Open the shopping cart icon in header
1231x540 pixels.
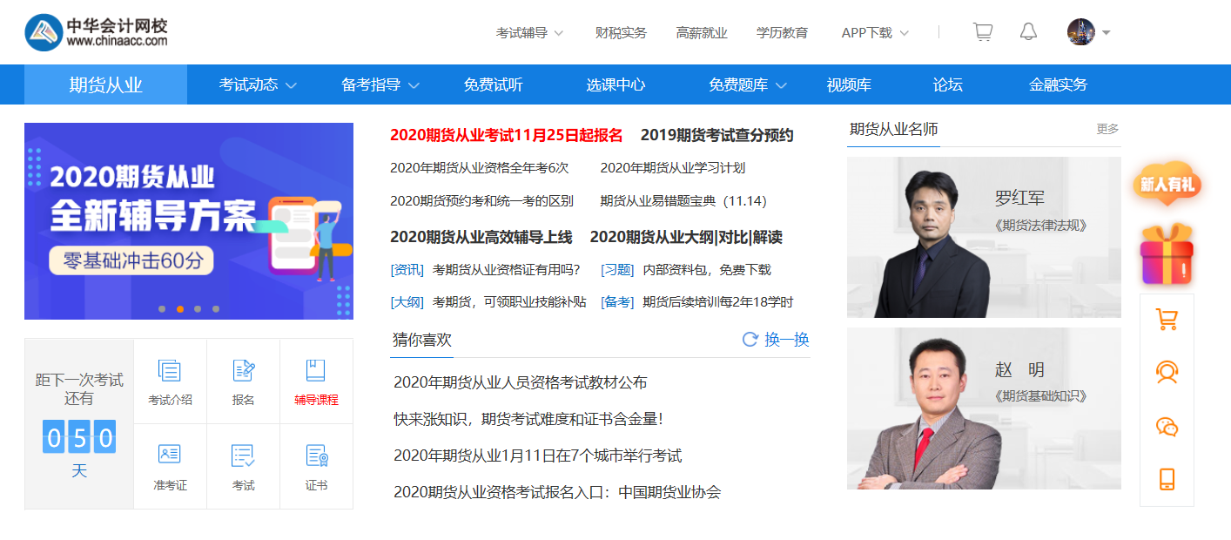click(x=982, y=32)
